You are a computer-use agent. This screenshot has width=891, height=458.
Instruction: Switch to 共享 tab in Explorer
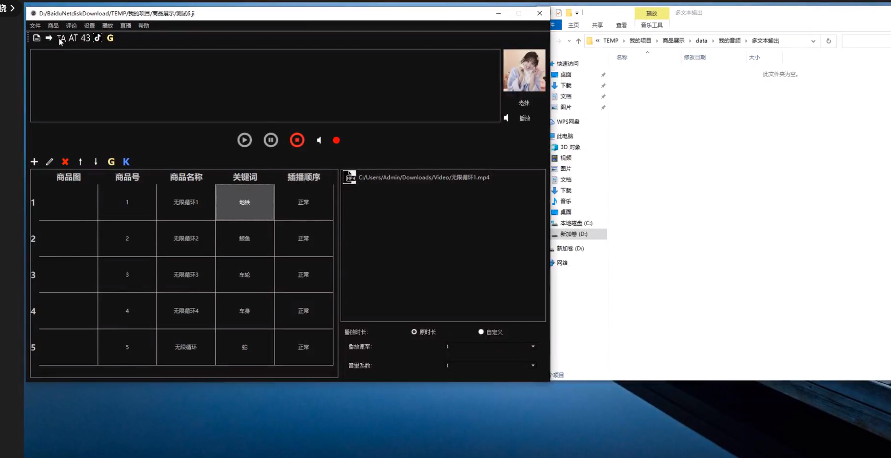pyautogui.click(x=597, y=25)
